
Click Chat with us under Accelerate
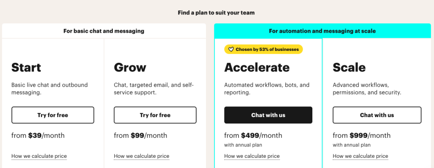(268, 115)
